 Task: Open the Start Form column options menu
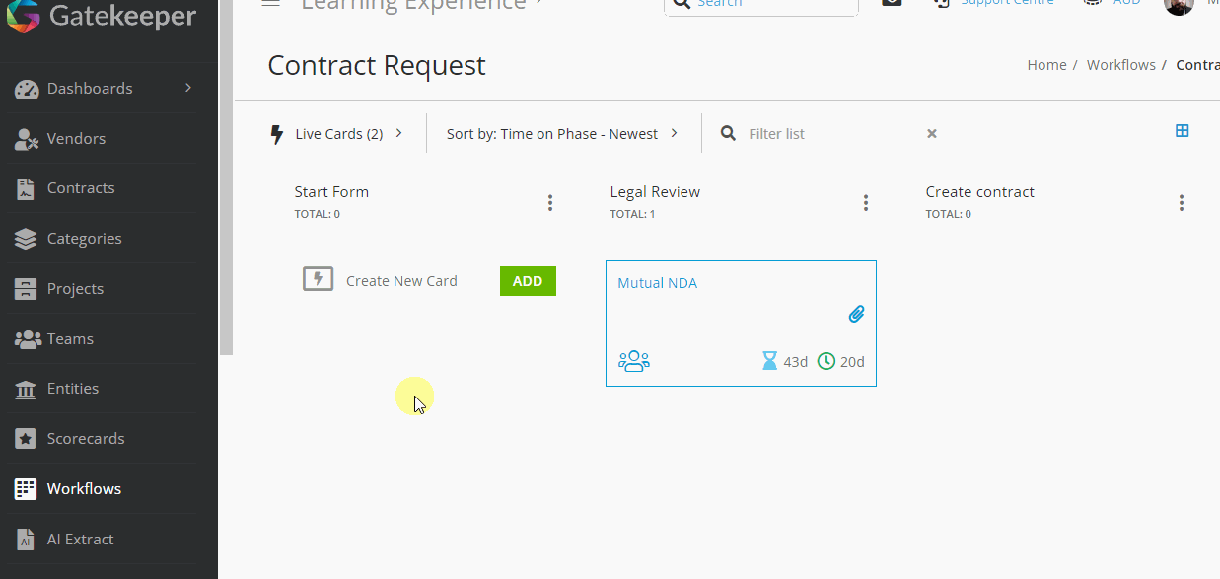coord(550,203)
